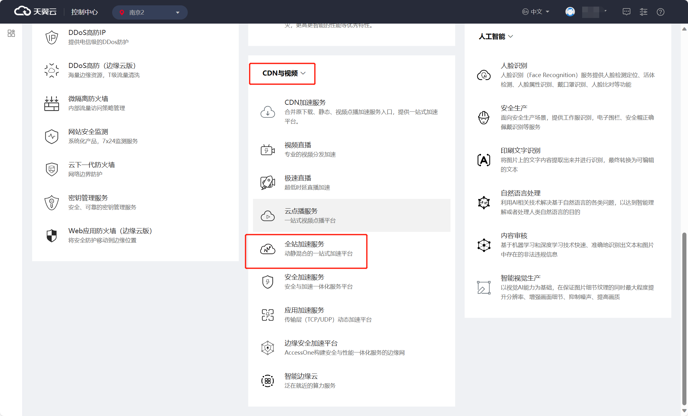
Task: Click the user avatar icon
Action: point(570,12)
